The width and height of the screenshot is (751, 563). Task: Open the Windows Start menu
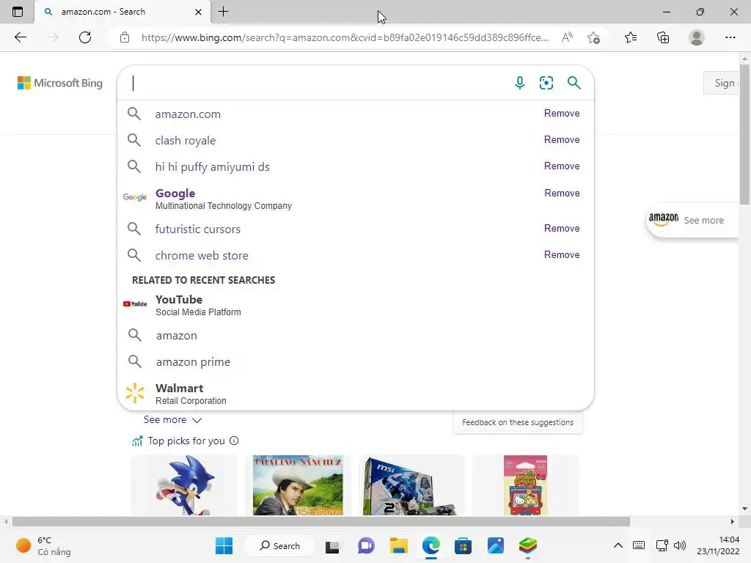[x=224, y=545]
